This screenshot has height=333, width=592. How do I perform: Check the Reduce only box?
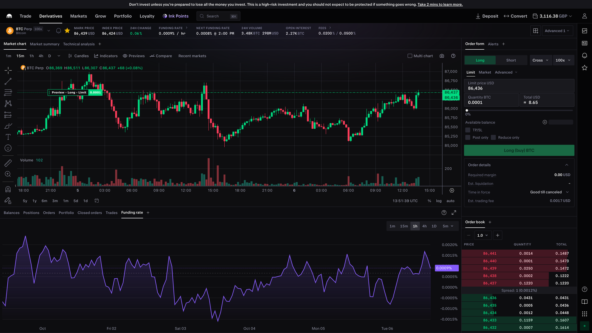(x=493, y=138)
